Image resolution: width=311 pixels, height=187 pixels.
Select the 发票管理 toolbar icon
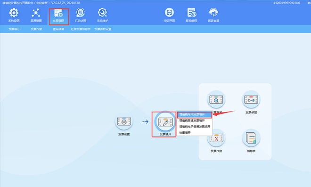58,13
